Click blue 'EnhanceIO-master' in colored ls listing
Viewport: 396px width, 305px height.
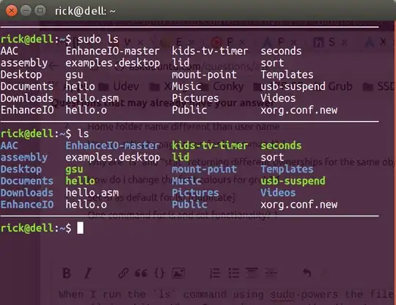[x=112, y=146]
